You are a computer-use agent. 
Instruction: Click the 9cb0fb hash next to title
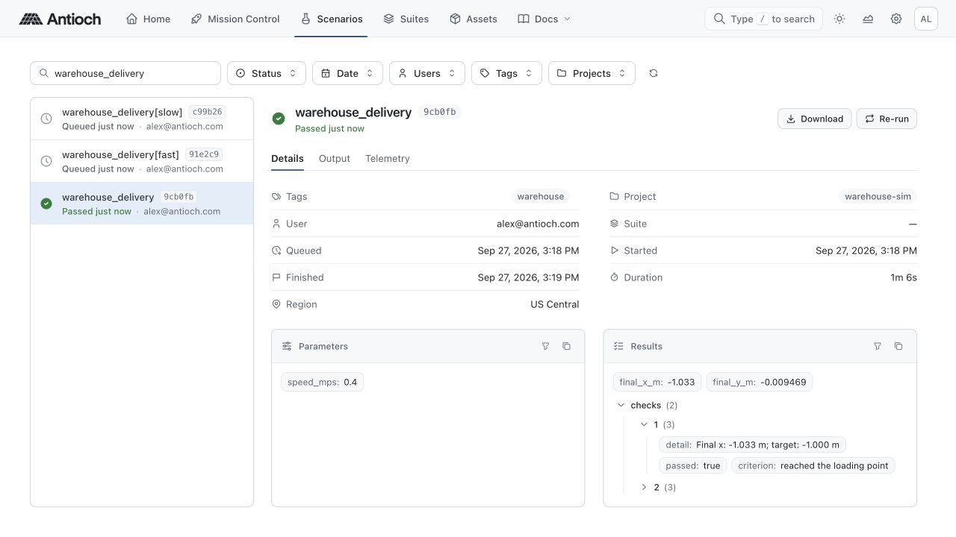click(x=440, y=112)
